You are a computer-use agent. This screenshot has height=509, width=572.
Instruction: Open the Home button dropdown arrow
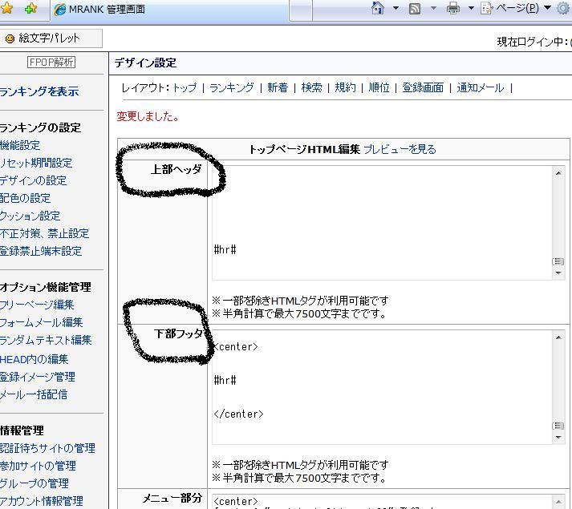[x=396, y=8]
